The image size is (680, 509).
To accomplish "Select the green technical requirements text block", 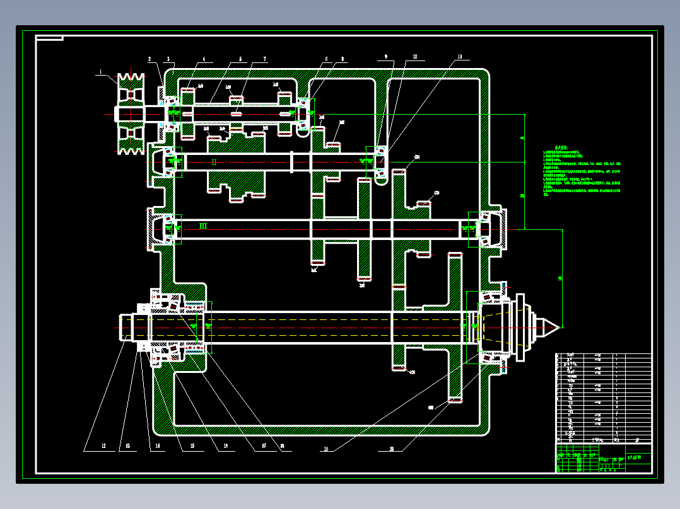I will (582, 171).
